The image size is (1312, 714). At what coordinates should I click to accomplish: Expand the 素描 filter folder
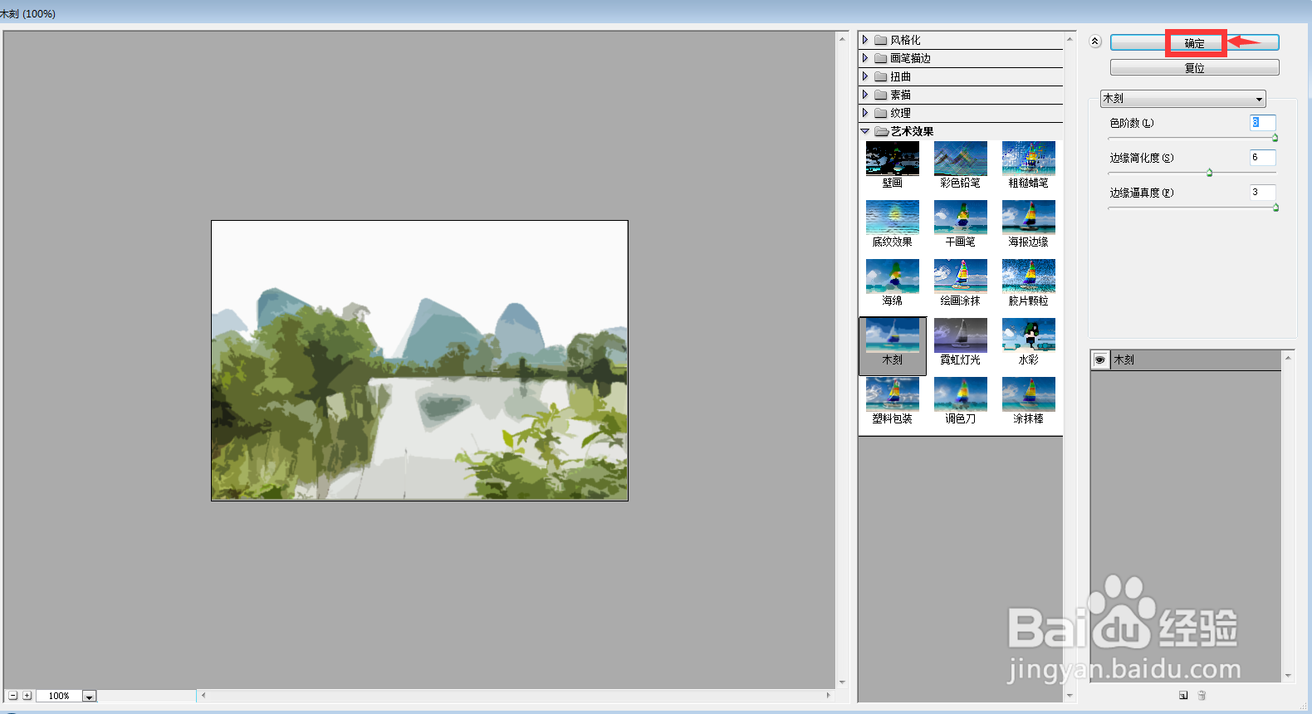(865, 95)
